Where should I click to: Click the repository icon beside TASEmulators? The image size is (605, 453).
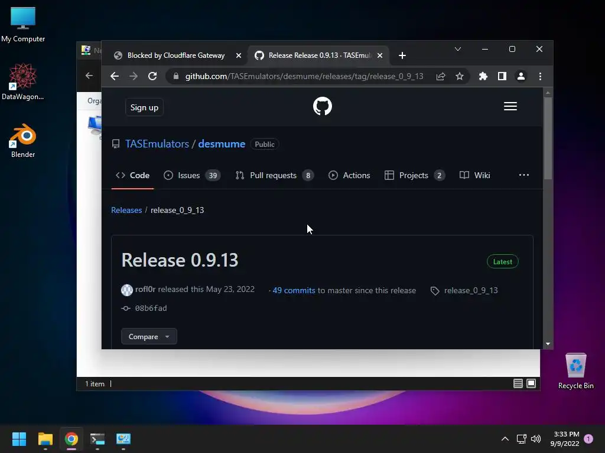(x=116, y=144)
